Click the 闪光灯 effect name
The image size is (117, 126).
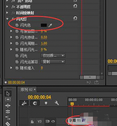click(x=21, y=19)
